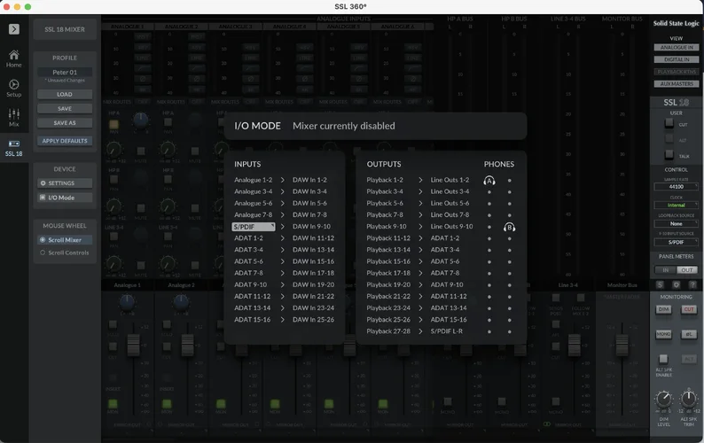Open the Sample Rate 44100 dropdown
This screenshot has width=704, height=443.
pyautogui.click(x=677, y=186)
